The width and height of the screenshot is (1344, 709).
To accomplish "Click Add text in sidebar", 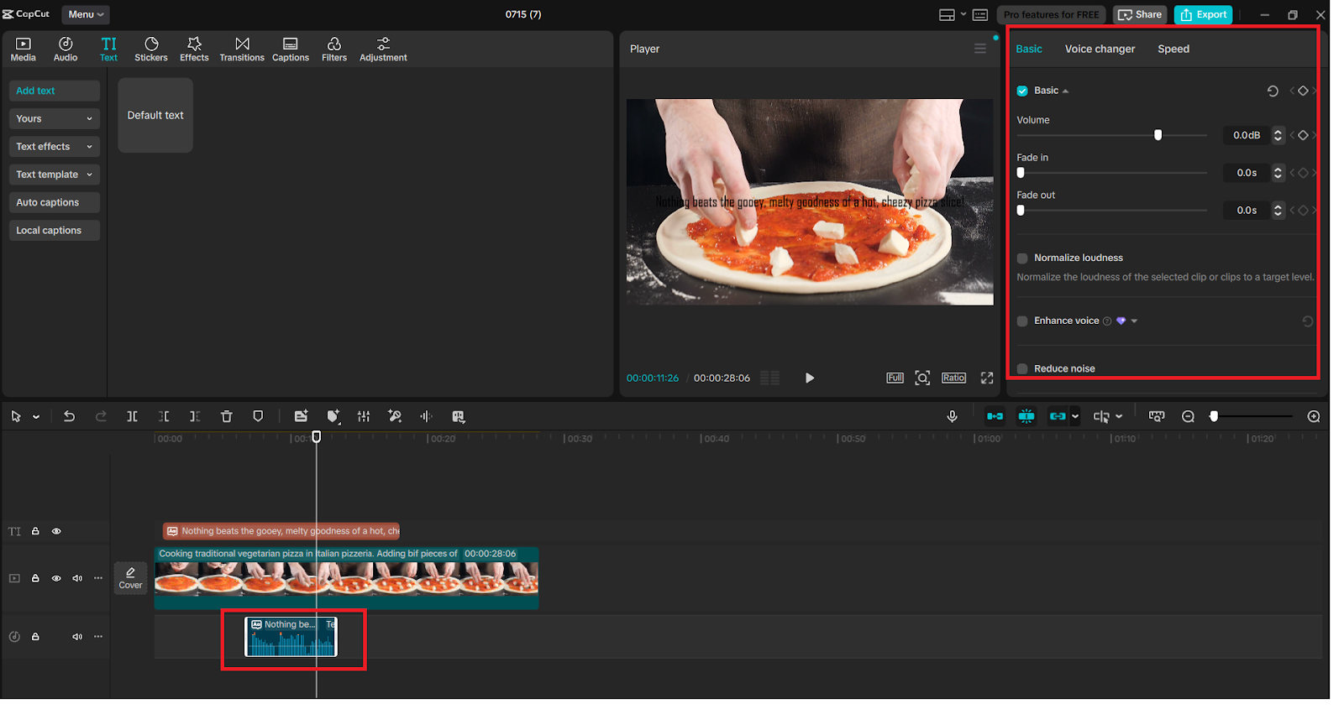I will click(55, 91).
